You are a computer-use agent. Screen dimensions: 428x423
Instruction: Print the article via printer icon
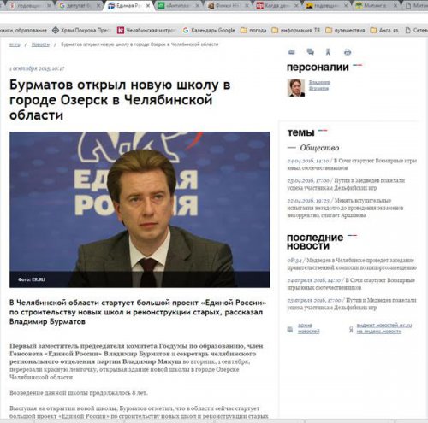(x=348, y=52)
